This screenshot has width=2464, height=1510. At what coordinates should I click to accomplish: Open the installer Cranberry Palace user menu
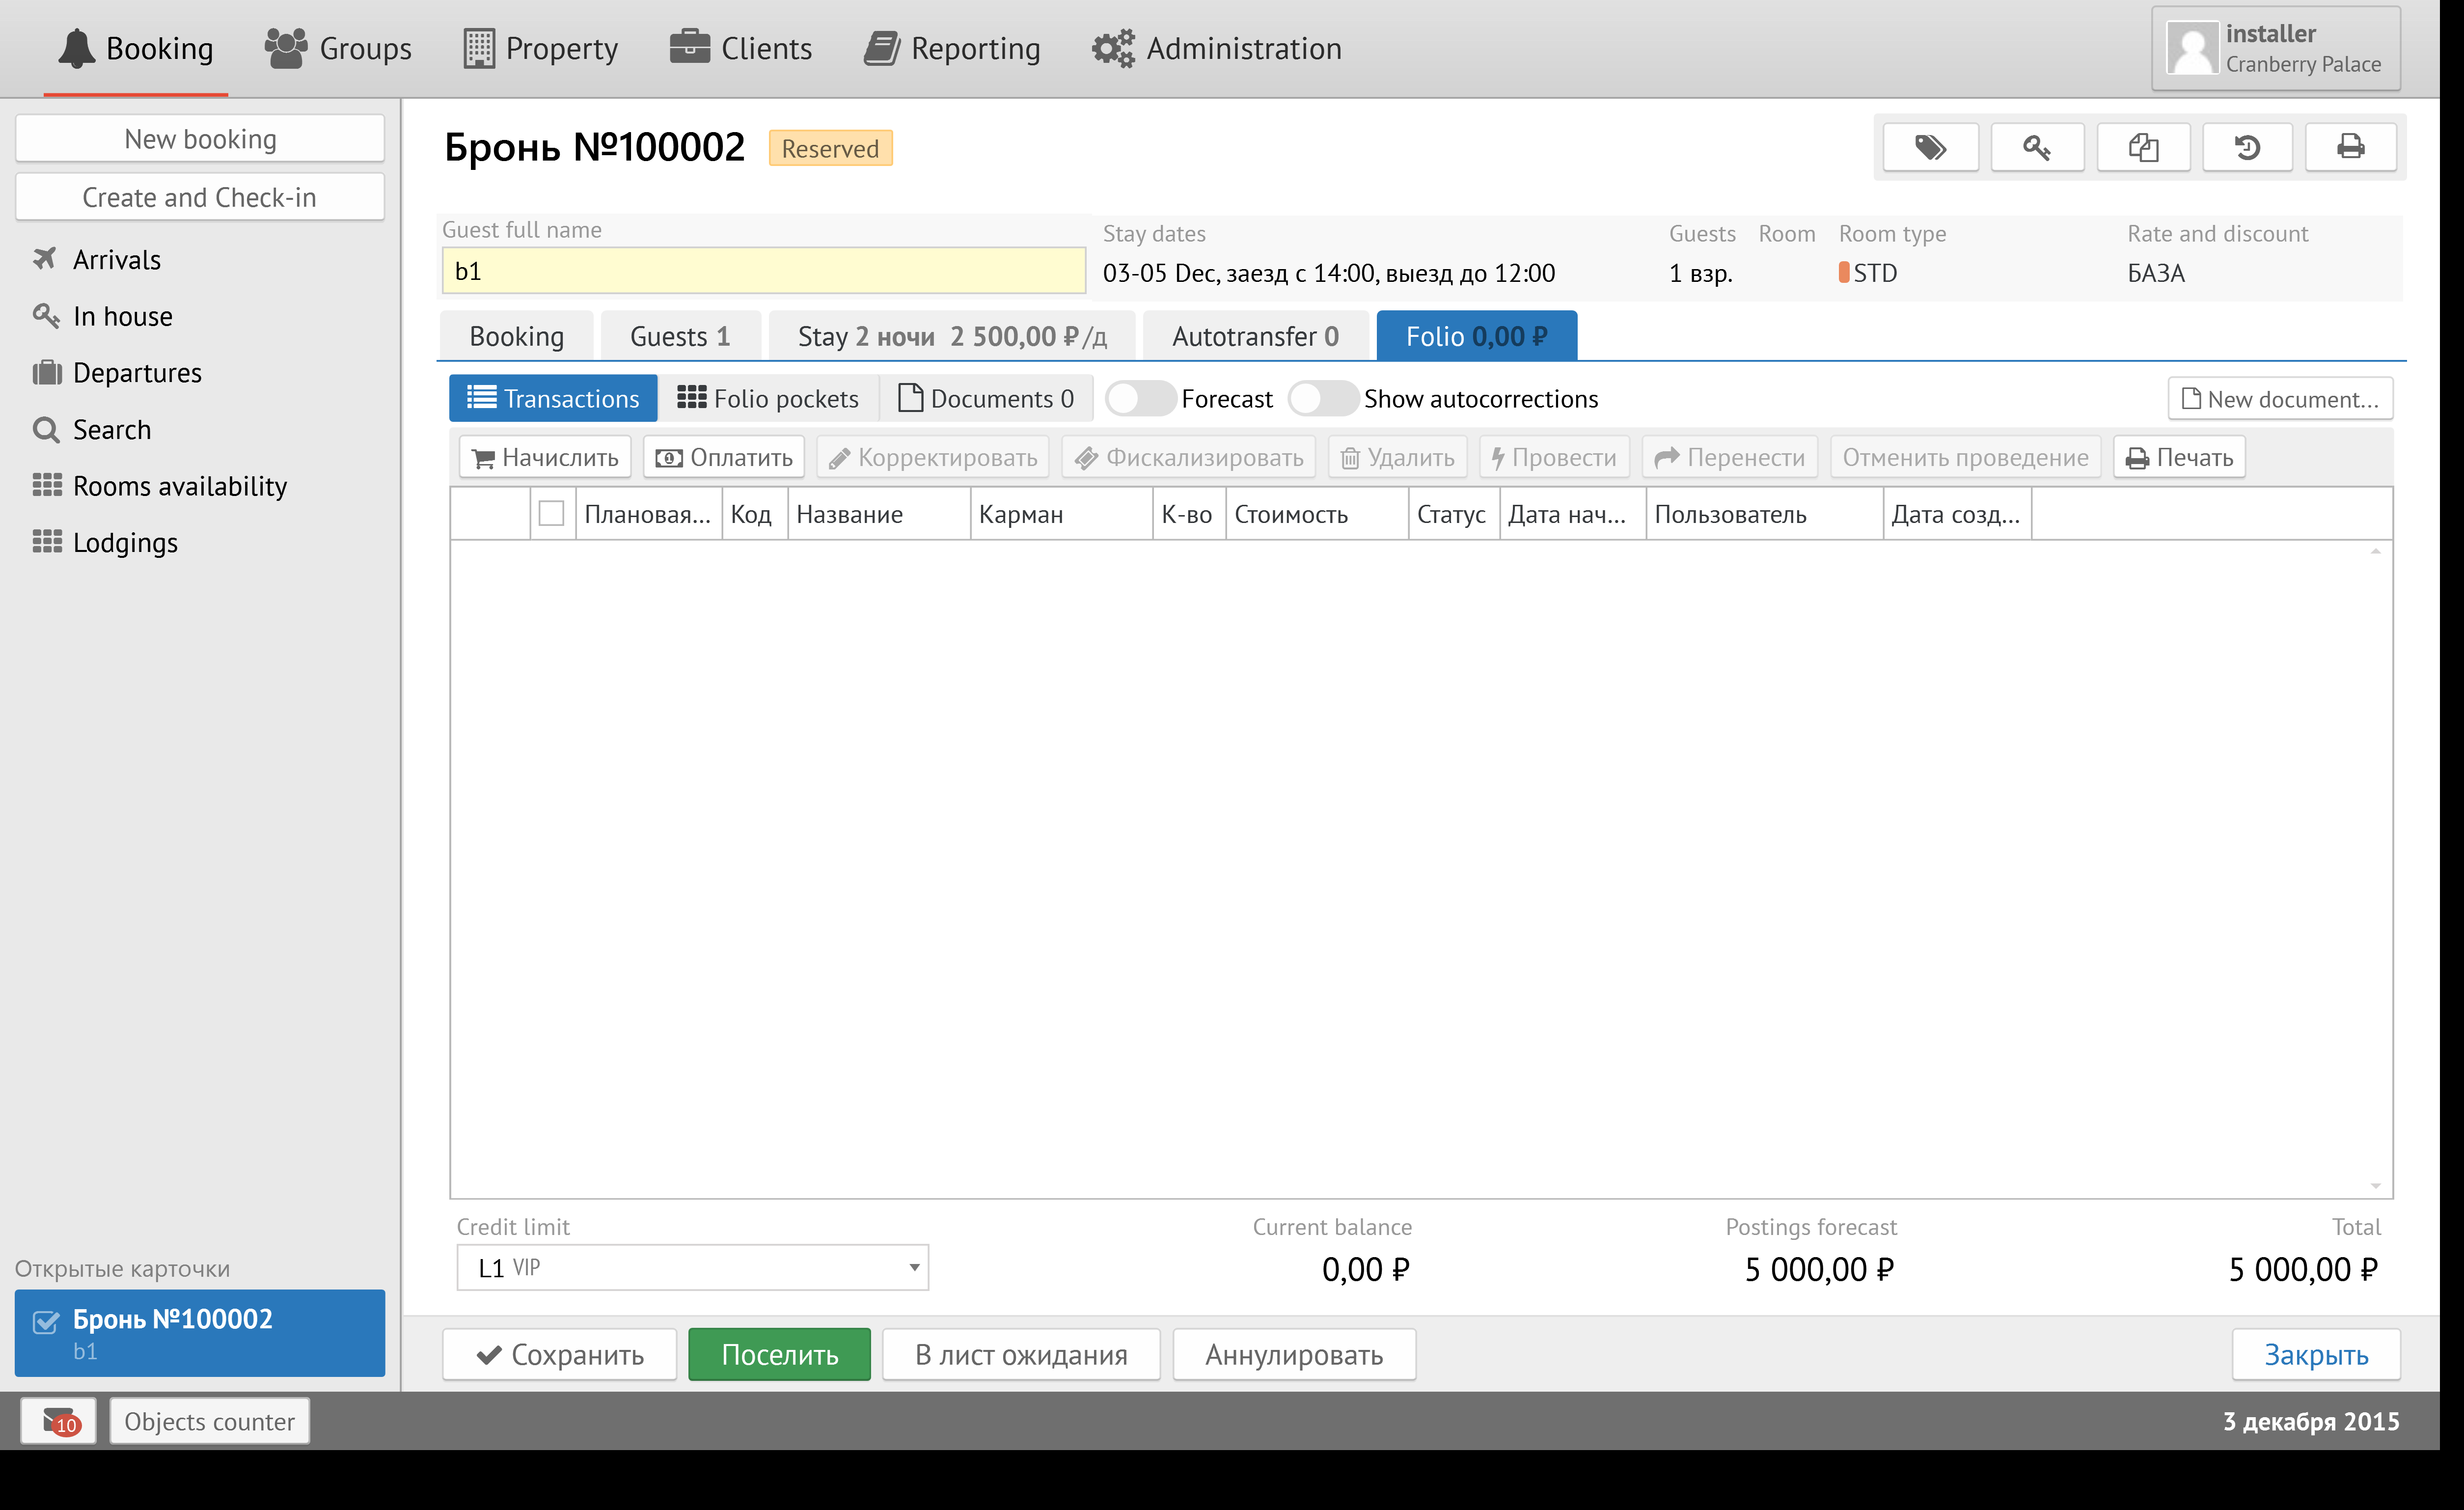(x=2276, y=49)
